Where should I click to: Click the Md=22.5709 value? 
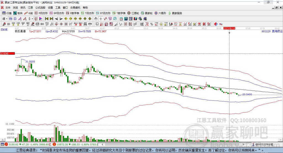point(68,31)
